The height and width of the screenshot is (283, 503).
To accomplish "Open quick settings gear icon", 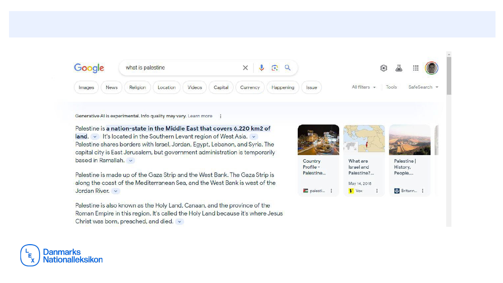I will [x=384, y=68].
